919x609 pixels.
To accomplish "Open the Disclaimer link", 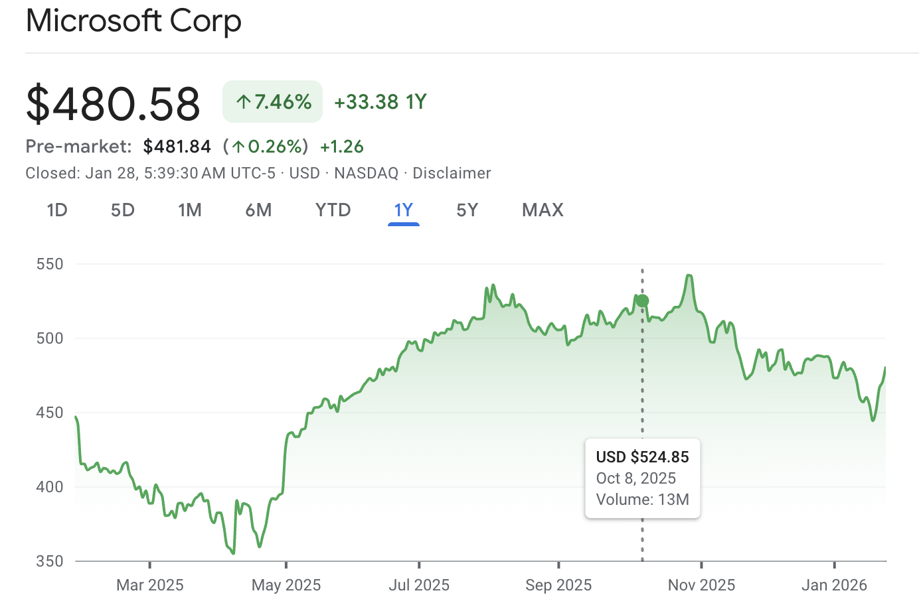I will coord(452,173).
